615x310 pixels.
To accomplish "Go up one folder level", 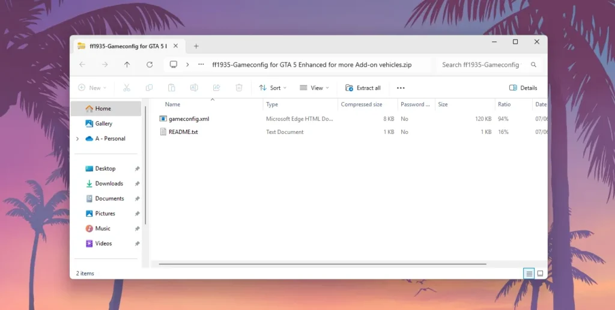I will pyautogui.click(x=127, y=65).
